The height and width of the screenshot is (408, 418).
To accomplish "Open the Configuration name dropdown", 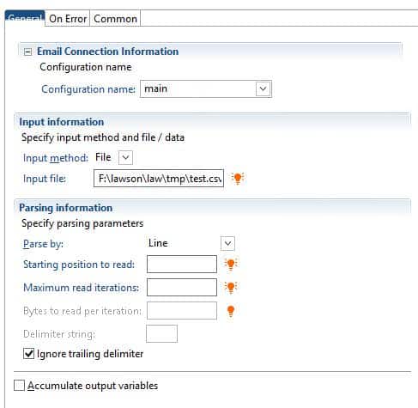I will click(263, 88).
